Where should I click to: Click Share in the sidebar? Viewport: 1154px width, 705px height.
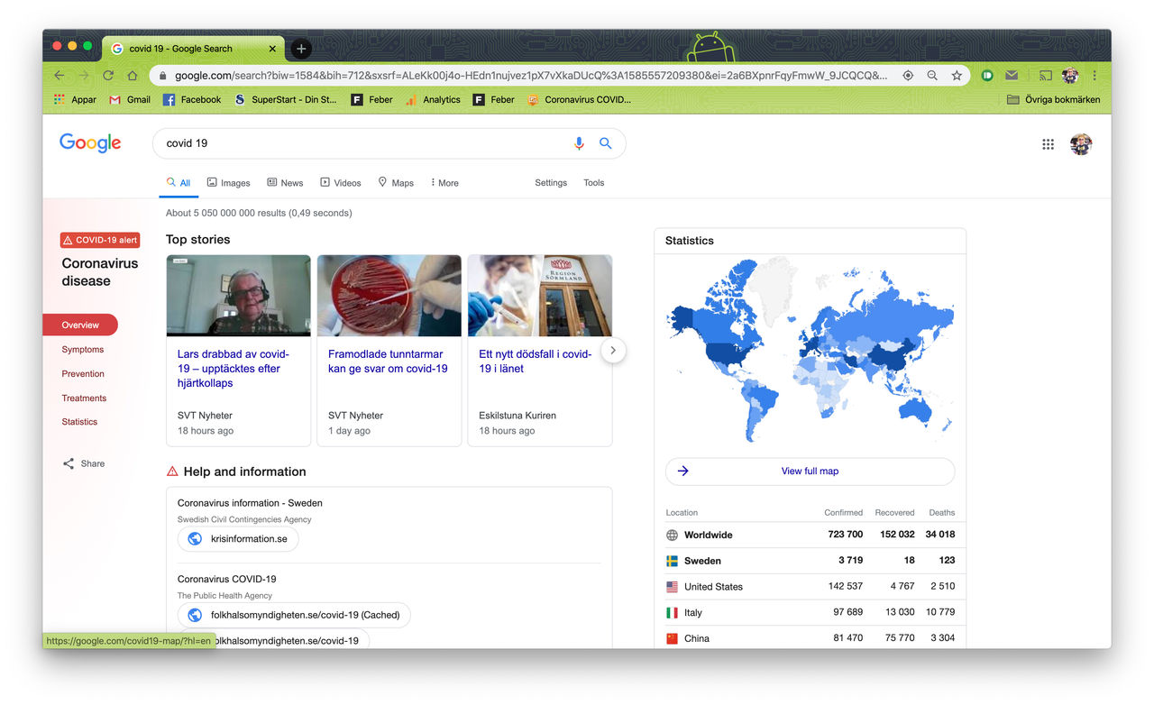click(x=84, y=463)
